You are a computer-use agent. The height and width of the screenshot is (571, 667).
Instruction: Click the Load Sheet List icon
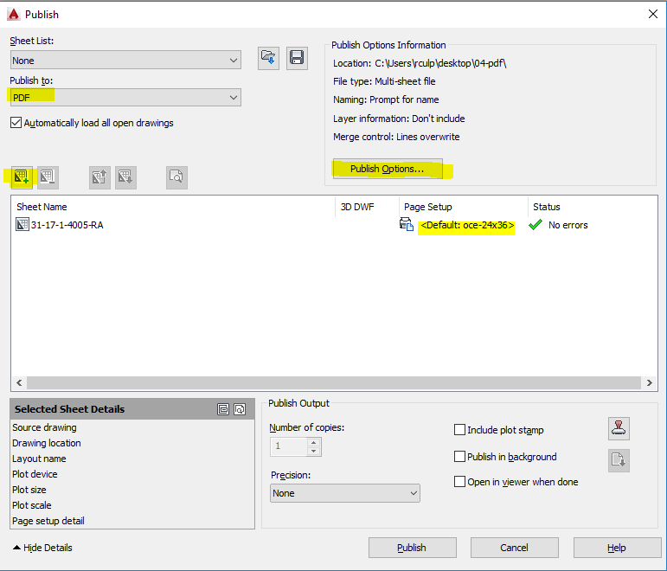[268, 58]
